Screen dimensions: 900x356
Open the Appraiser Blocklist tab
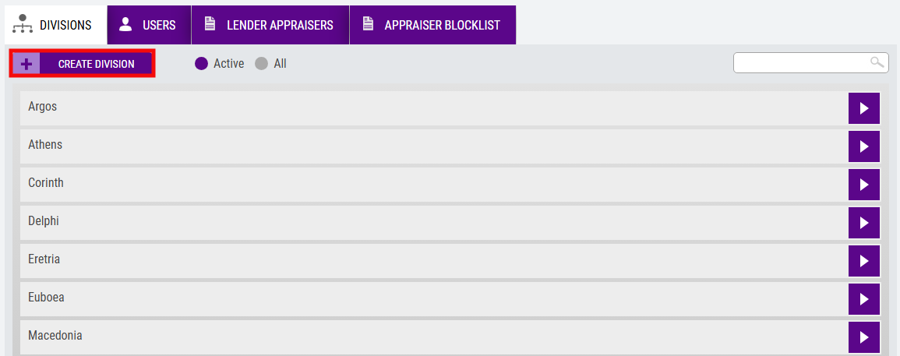(x=432, y=25)
